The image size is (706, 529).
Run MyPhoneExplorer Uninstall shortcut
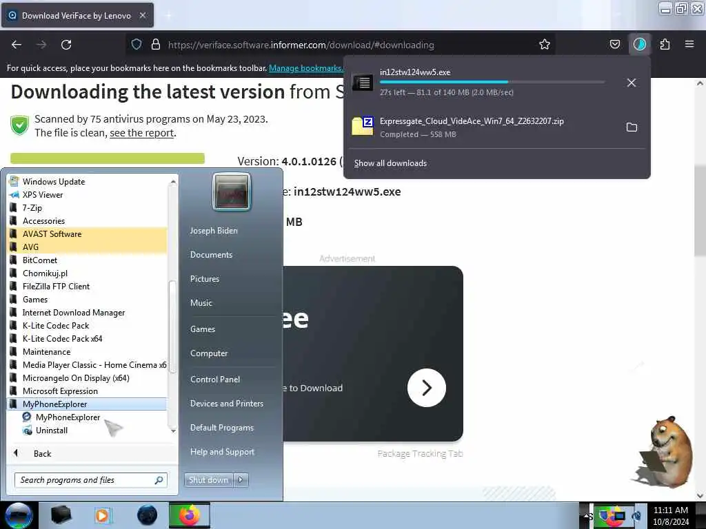click(51, 430)
